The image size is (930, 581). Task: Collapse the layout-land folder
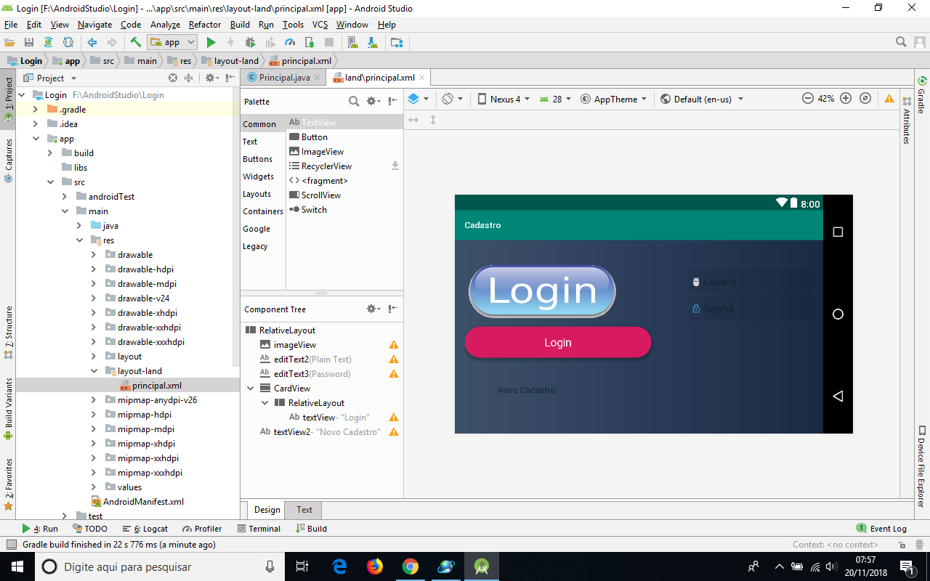pyautogui.click(x=94, y=371)
